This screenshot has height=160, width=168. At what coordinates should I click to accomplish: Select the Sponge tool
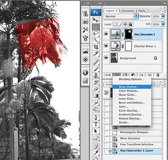point(96,109)
